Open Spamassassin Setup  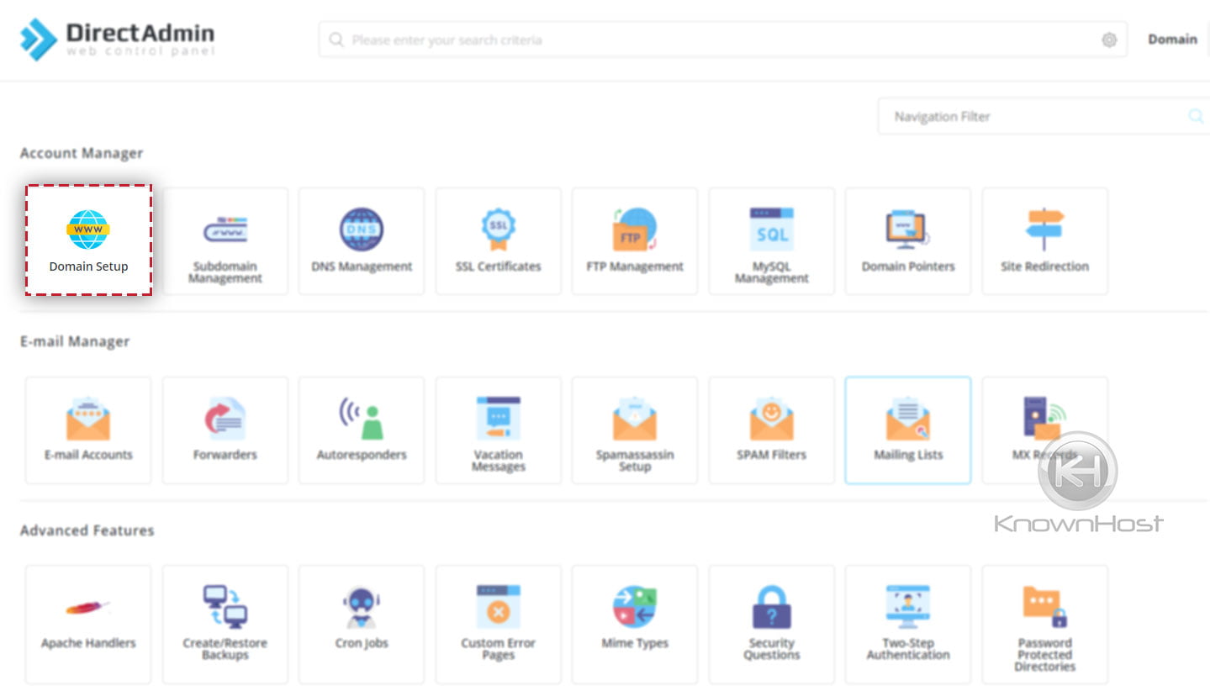pos(634,430)
